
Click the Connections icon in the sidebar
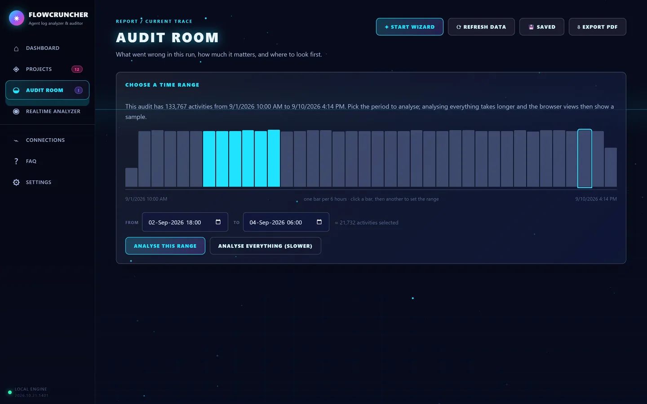(16, 141)
